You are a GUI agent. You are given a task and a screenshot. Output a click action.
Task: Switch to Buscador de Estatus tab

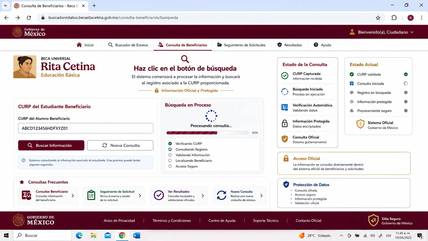[x=128, y=45]
